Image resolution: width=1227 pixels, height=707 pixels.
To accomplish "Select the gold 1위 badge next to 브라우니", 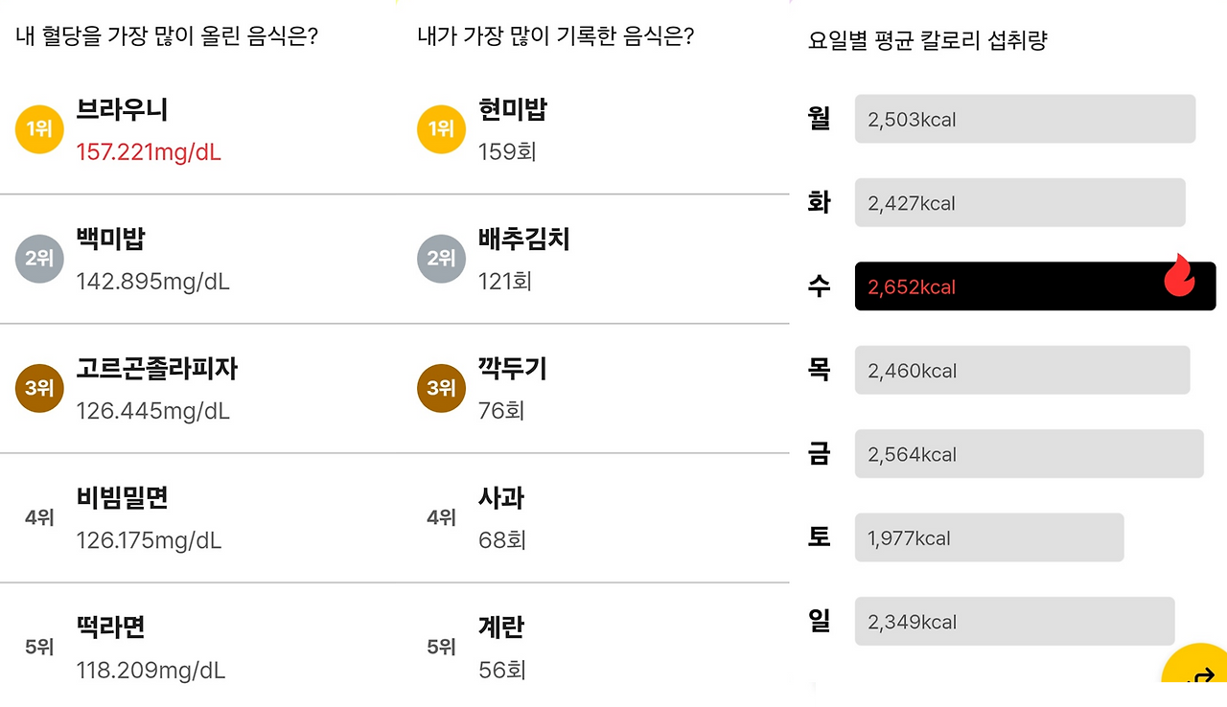I will (x=38, y=128).
